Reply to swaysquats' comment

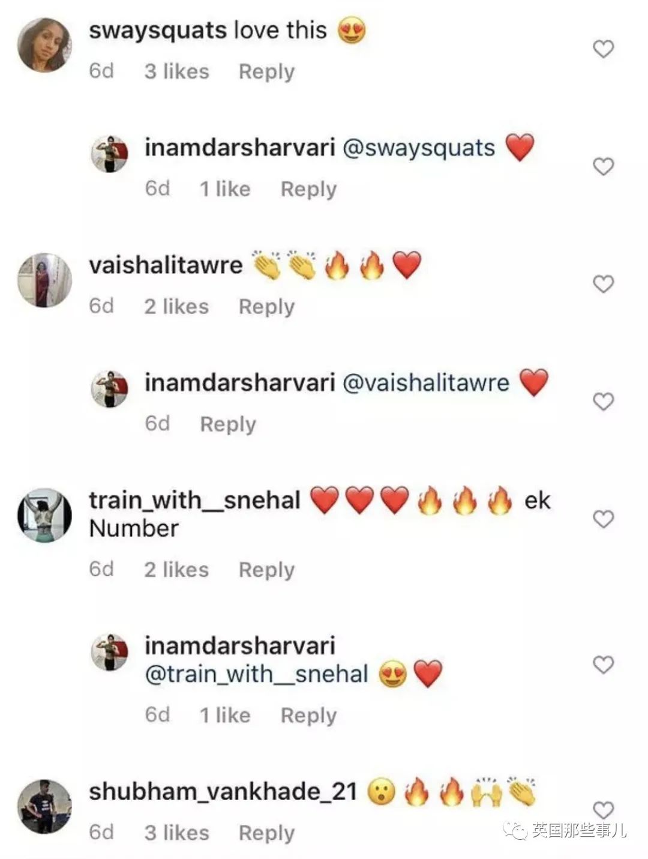266,72
